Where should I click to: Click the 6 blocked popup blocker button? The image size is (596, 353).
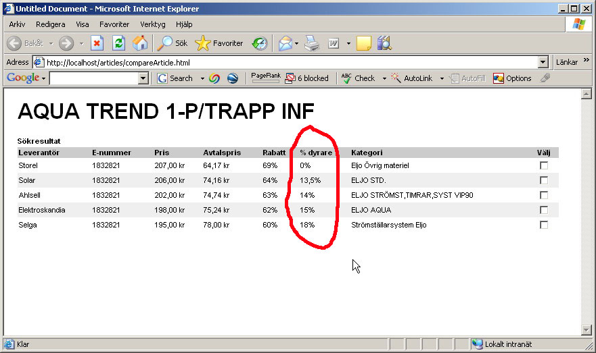click(306, 78)
